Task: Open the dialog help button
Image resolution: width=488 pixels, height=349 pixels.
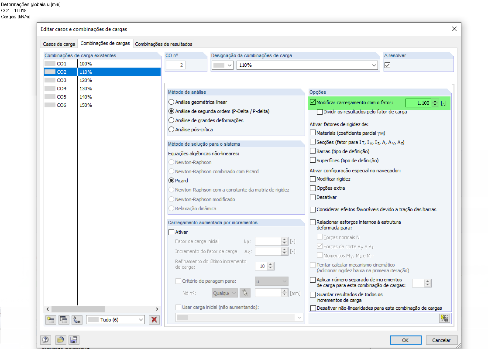Action: tap(45, 340)
